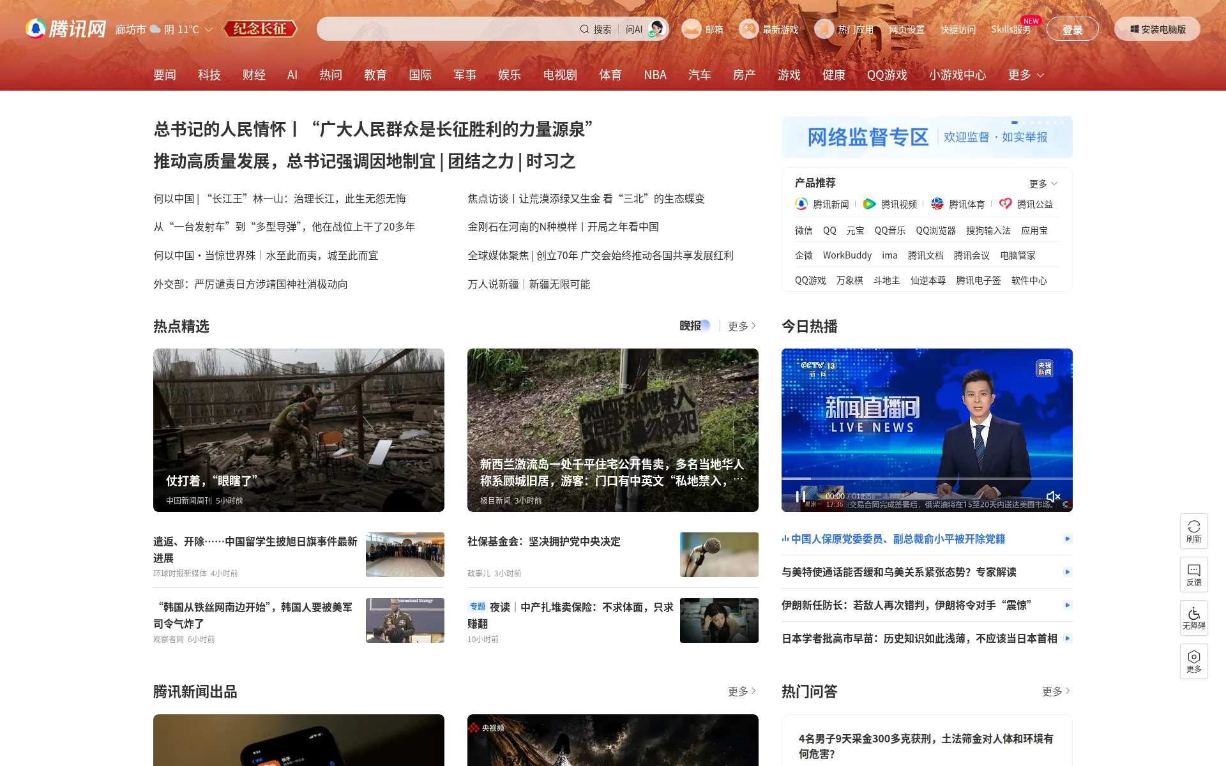Screen dimensions: 1226x766
Task: Switch to the 科技 channel
Action: pos(209,75)
